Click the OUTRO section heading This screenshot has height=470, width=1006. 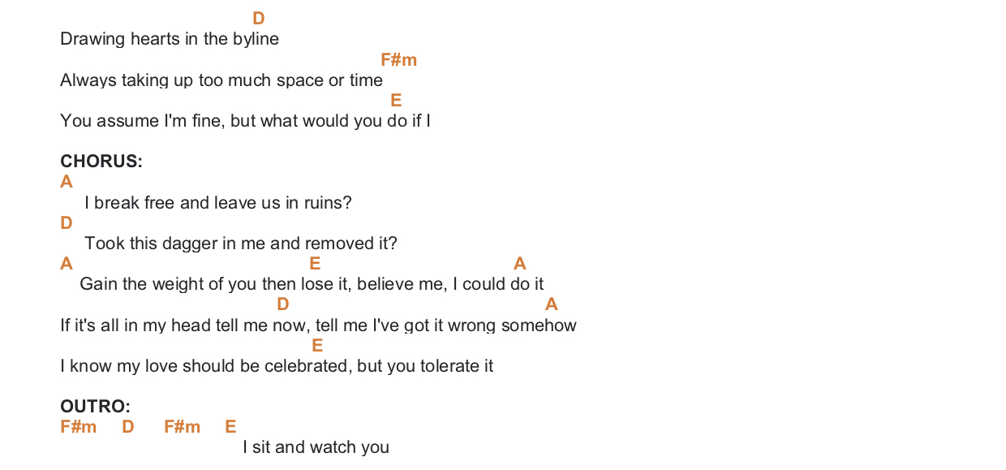(96, 407)
